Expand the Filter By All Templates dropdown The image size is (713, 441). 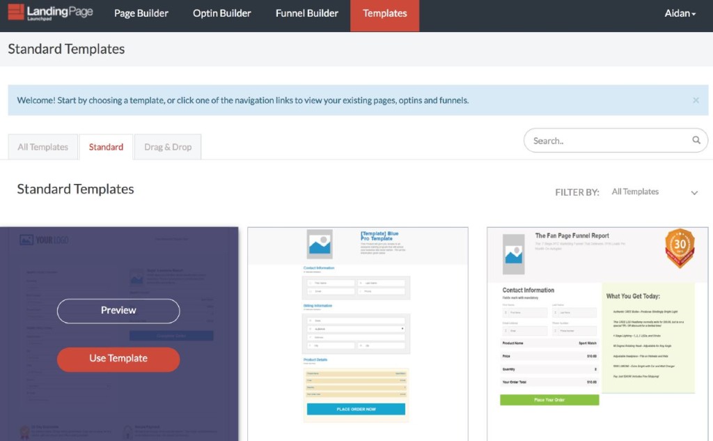[655, 192]
